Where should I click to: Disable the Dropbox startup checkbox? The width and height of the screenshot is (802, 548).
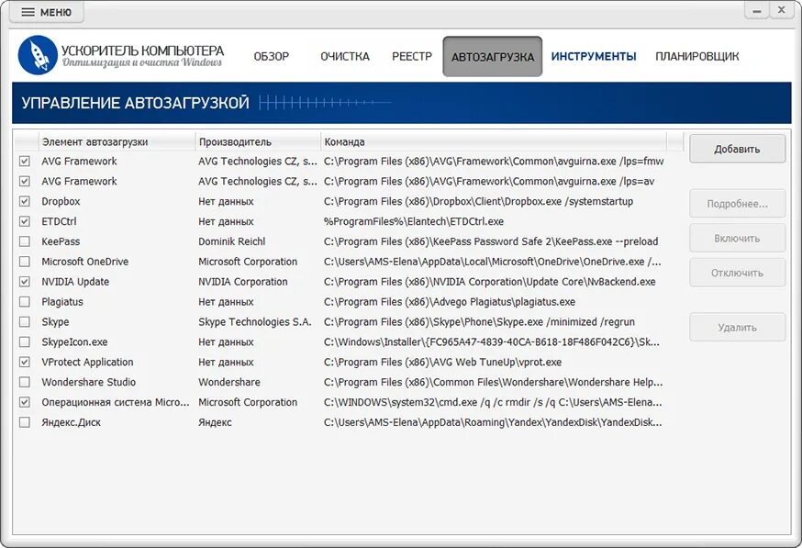(25, 201)
